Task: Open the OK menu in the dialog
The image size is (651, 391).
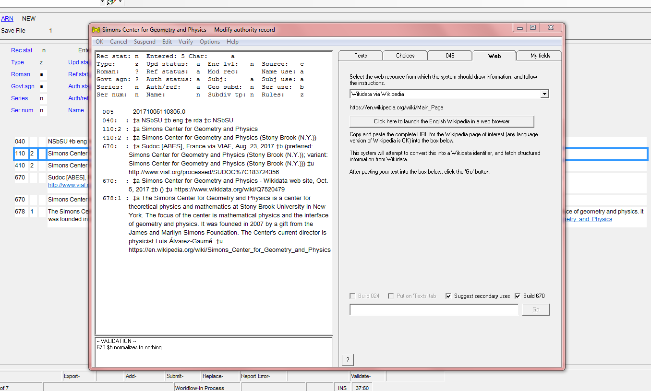Action: click(99, 42)
